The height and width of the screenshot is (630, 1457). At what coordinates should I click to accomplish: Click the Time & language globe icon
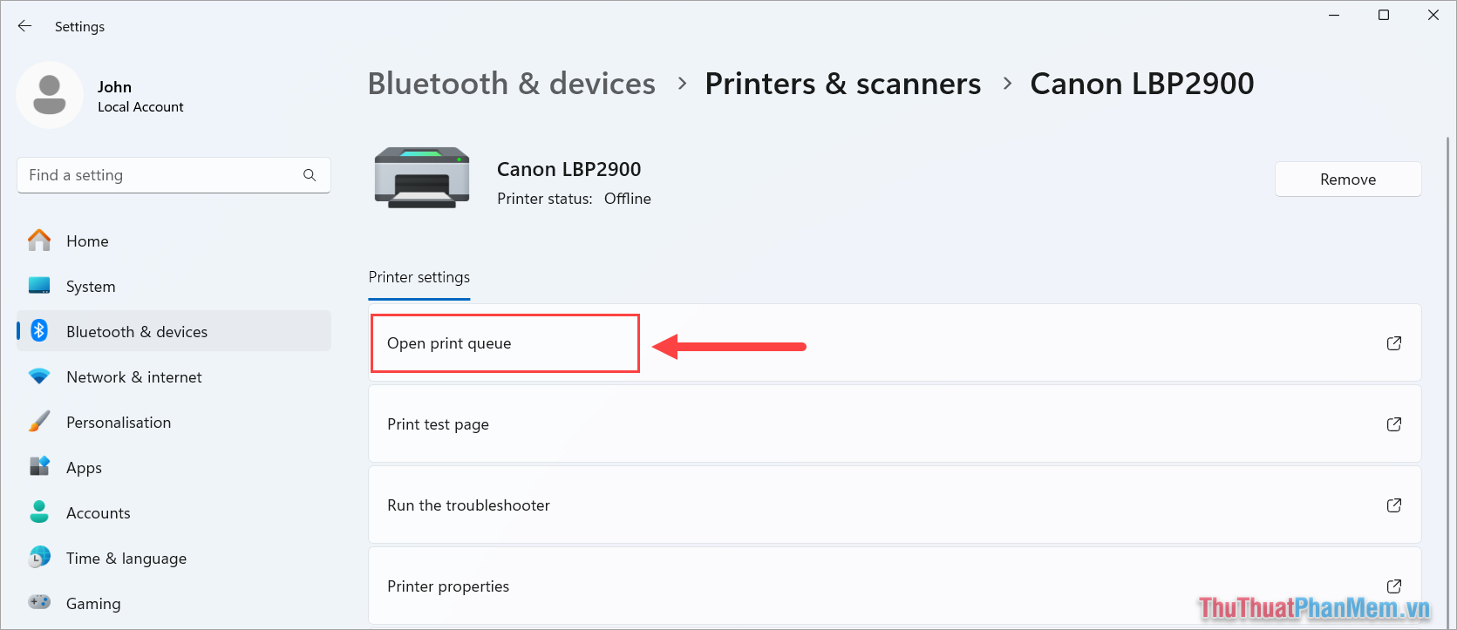[39, 558]
